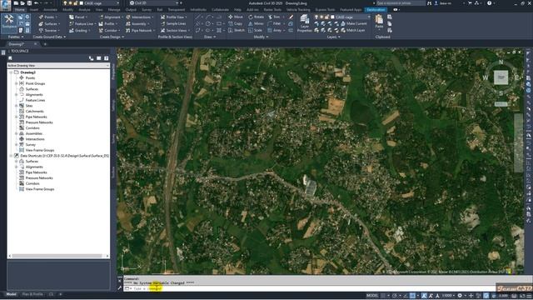533x300 pixels.
Task: Click the Corridor tool in ribbon
Action: [109, 31]
